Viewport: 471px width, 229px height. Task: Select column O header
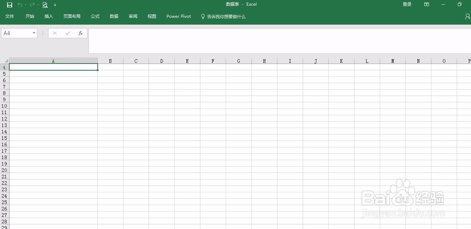click(x=444, y=61)
